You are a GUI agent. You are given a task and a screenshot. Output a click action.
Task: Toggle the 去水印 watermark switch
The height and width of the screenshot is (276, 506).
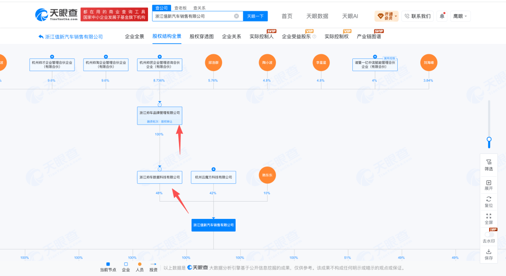[x=489, y=235]
